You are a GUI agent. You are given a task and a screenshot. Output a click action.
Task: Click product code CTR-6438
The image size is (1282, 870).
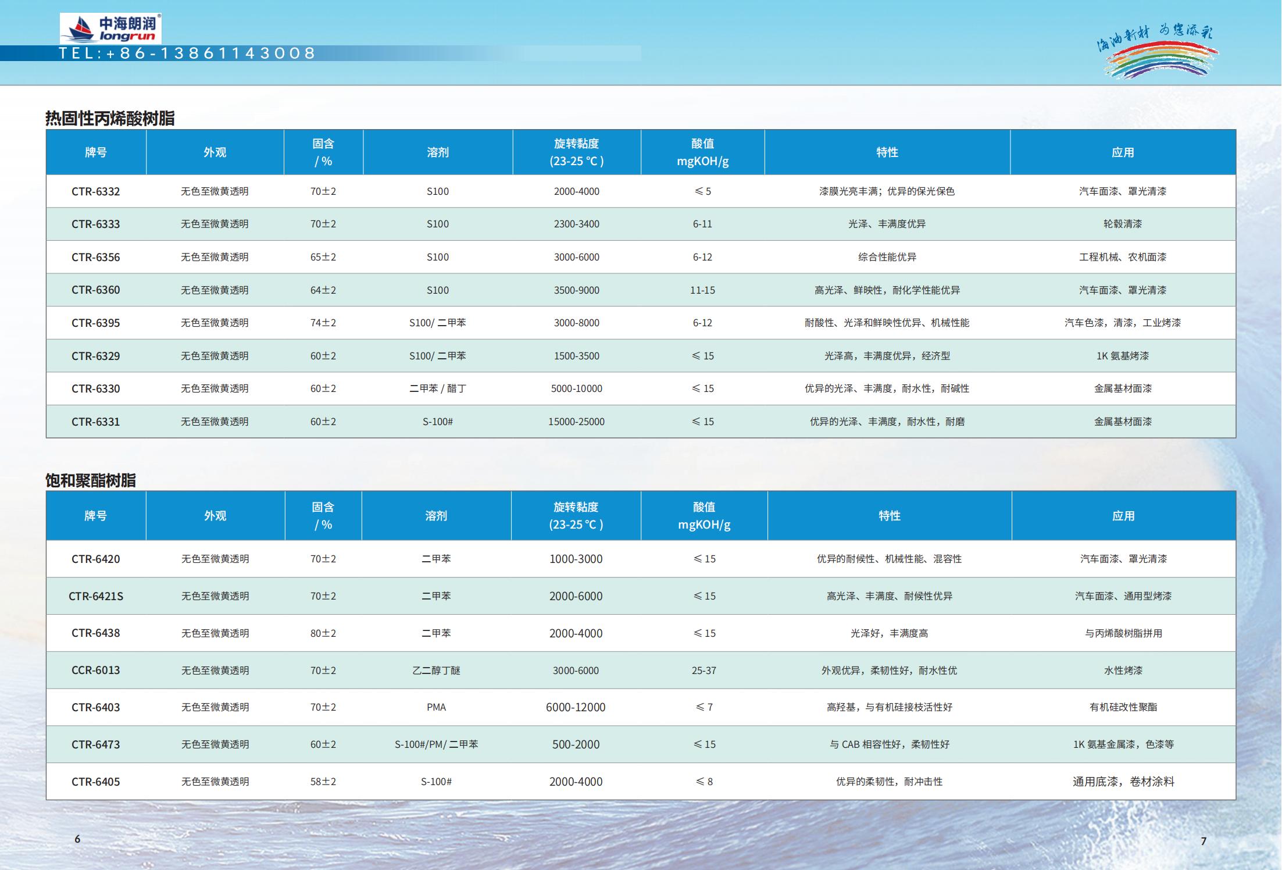[x=96, y=633]
